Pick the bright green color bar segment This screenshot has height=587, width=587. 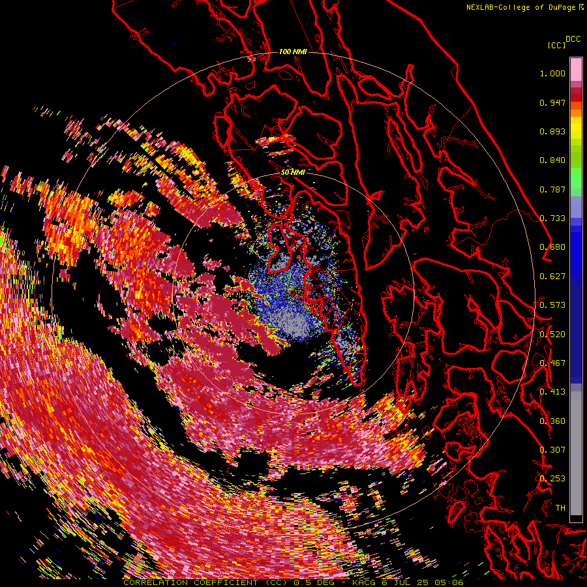(x=576, y=178)
